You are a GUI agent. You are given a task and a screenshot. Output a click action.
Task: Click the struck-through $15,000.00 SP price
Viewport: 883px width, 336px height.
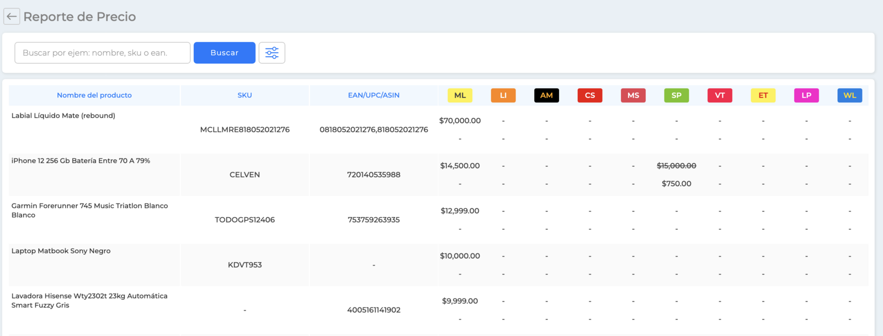pyautogui.click(x=677, y=166)
